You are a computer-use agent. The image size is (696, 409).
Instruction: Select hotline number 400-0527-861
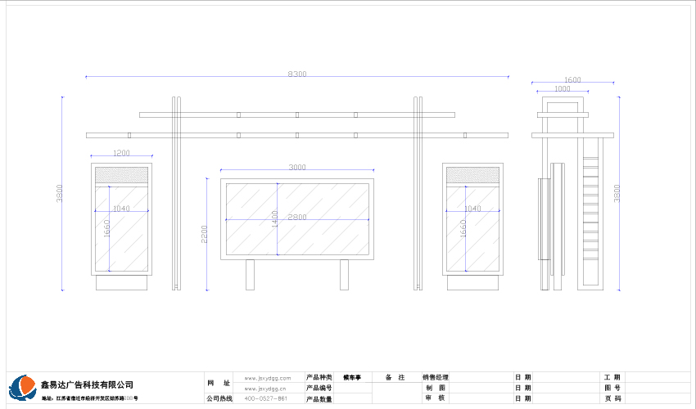[x=266, y=398]
